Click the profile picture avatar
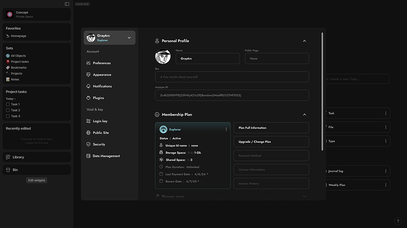Viewport: 407px width, 228px height. coord(163,56)
